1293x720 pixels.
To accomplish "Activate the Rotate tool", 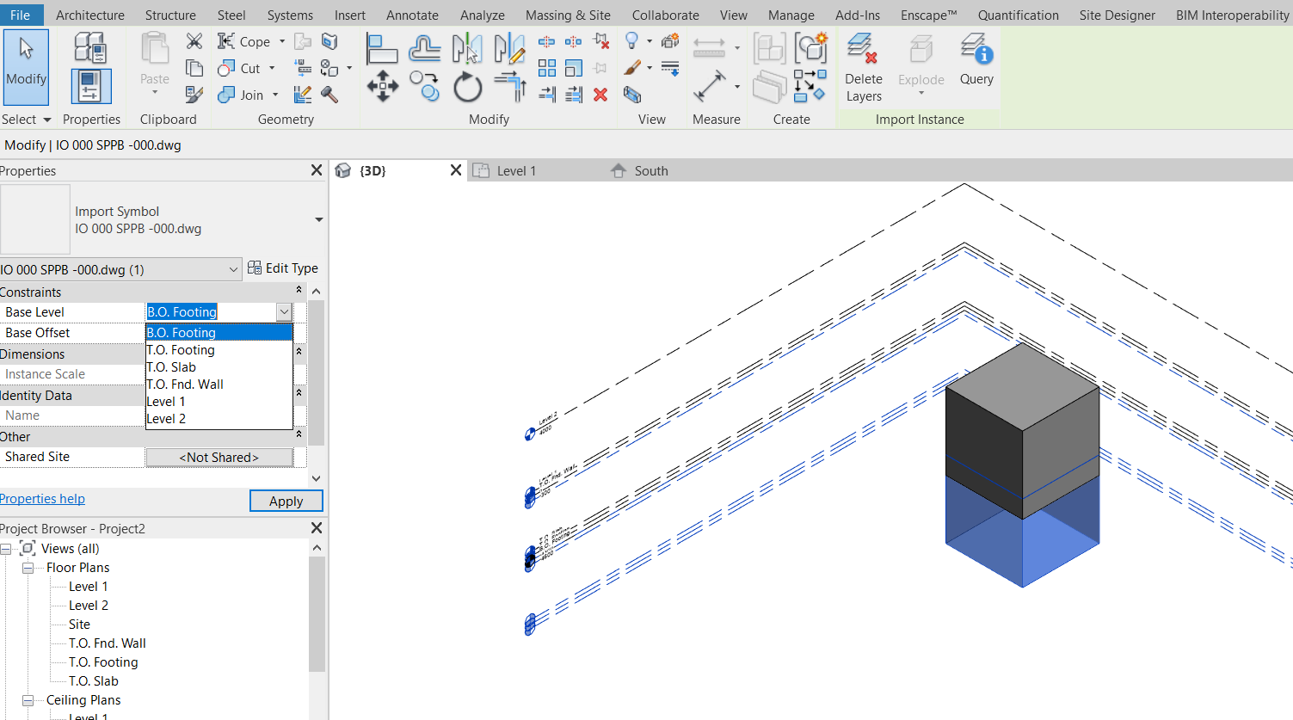I will point(467,87).
